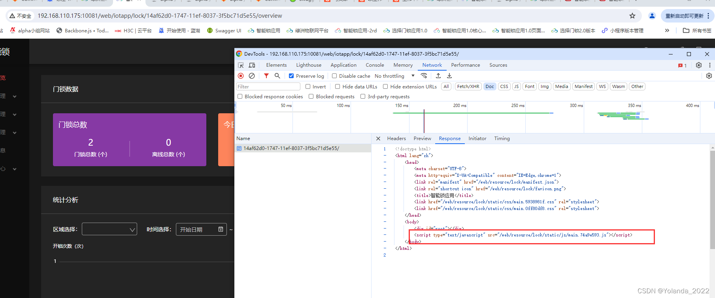Click the export HAR download icon
Screen dimensions: 715x298
coord(449,76)
